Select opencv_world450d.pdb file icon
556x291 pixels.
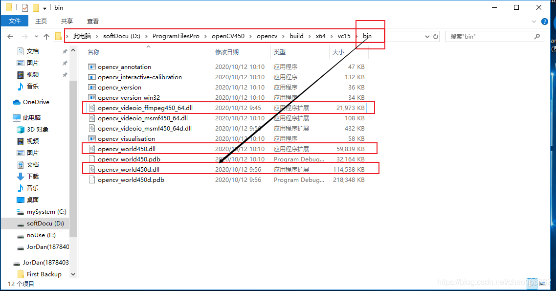(x=92, y=179)
